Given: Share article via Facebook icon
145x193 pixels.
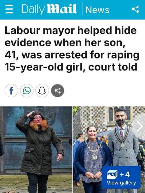Looking at the screenshot, I should [11, 91].
